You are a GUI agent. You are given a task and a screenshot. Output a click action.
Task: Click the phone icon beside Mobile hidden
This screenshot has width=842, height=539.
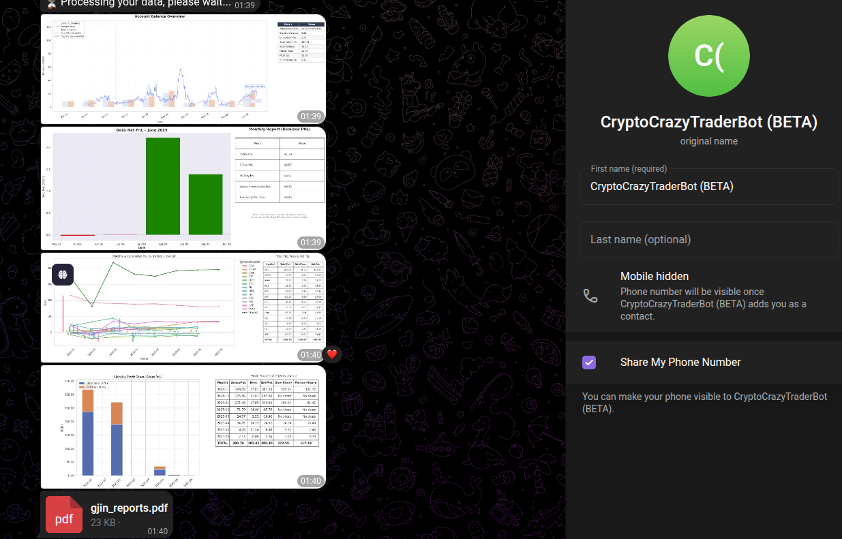[x=590, y=296]
